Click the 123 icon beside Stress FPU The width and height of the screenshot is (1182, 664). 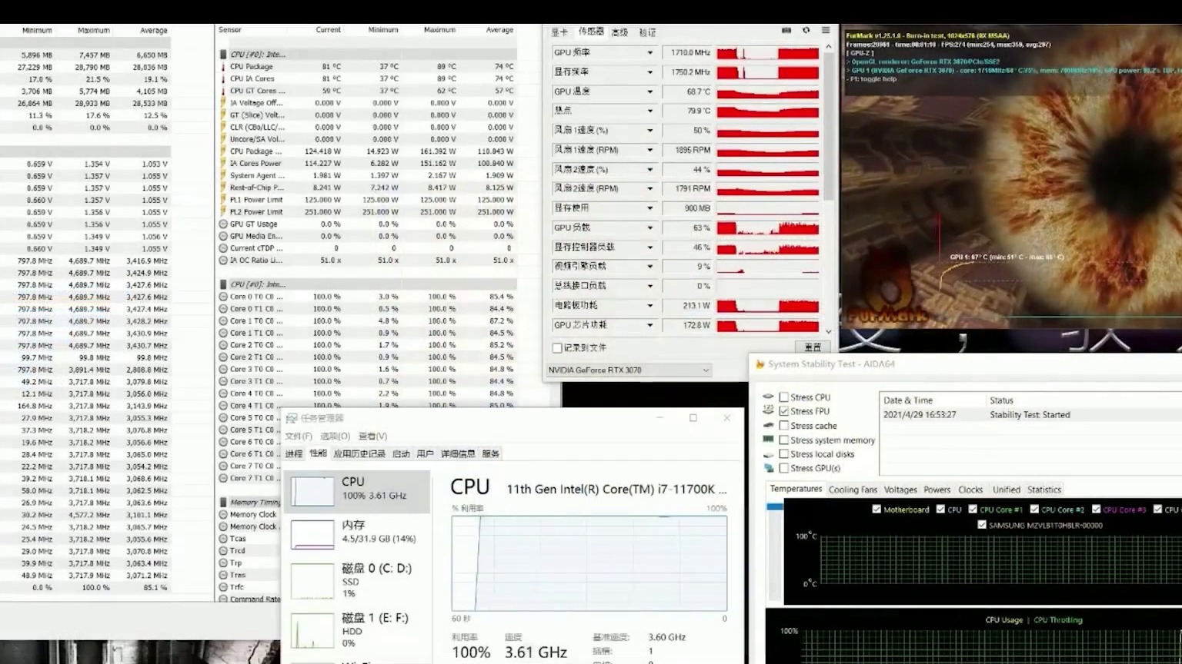click(767, 409)
